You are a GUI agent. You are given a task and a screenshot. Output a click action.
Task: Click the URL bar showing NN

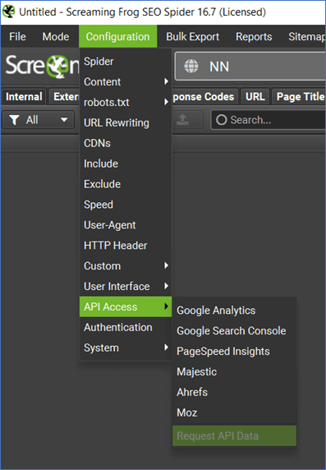250,67
